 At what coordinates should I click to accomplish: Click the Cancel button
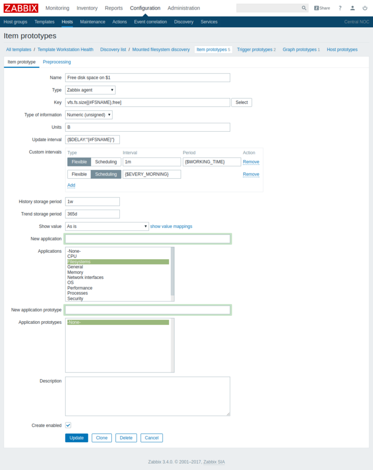[152, 438]
